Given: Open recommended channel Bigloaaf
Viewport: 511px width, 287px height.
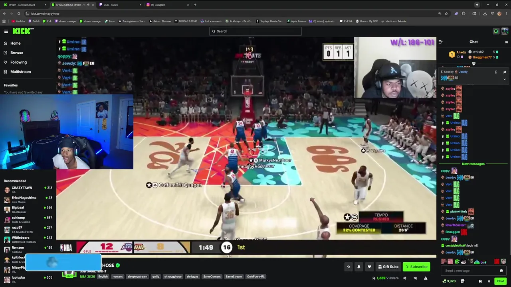Looking at the screenshot, I should click(28, 209).
